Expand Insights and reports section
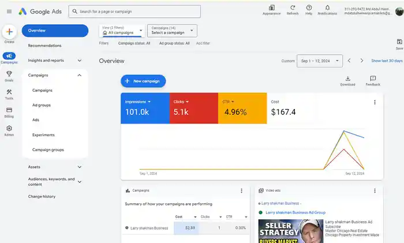The image size is (404, 243). (x=80, y=61)
